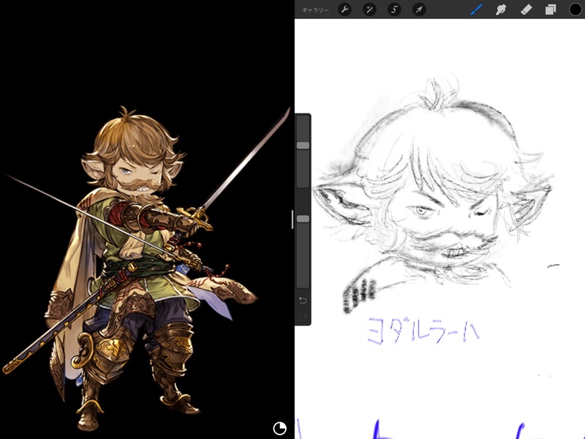Open the ギャラリー gallery

click(x=315, y=10)
